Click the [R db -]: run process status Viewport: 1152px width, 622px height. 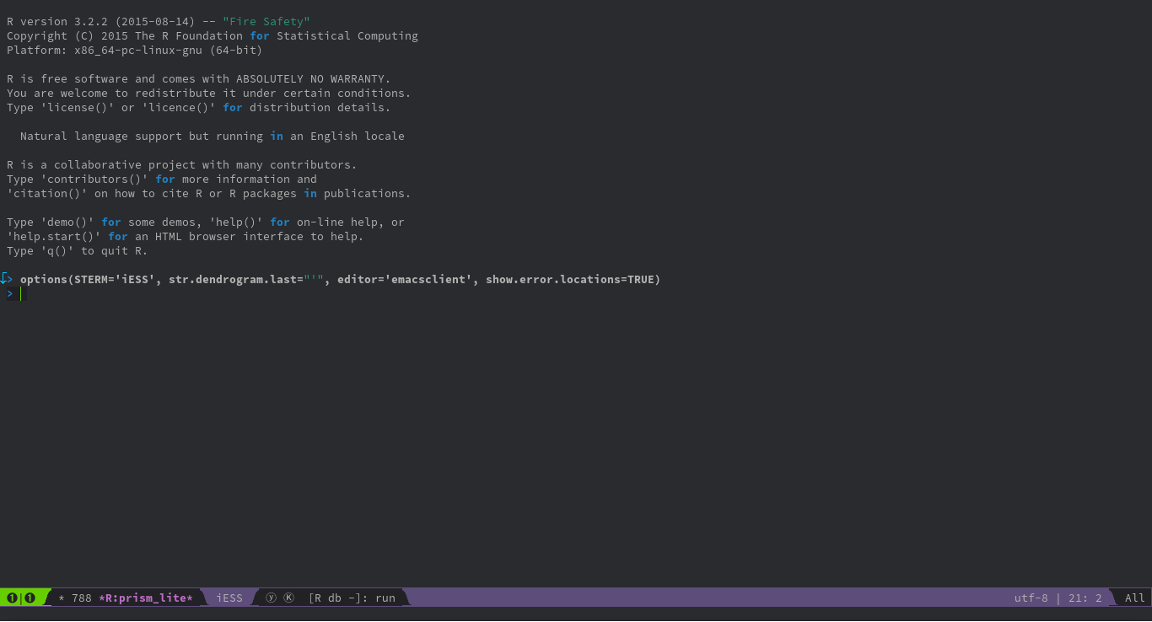(x=352, y=598)
